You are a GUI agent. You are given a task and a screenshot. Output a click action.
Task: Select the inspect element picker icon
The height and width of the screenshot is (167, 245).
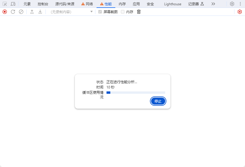point(5,4)
